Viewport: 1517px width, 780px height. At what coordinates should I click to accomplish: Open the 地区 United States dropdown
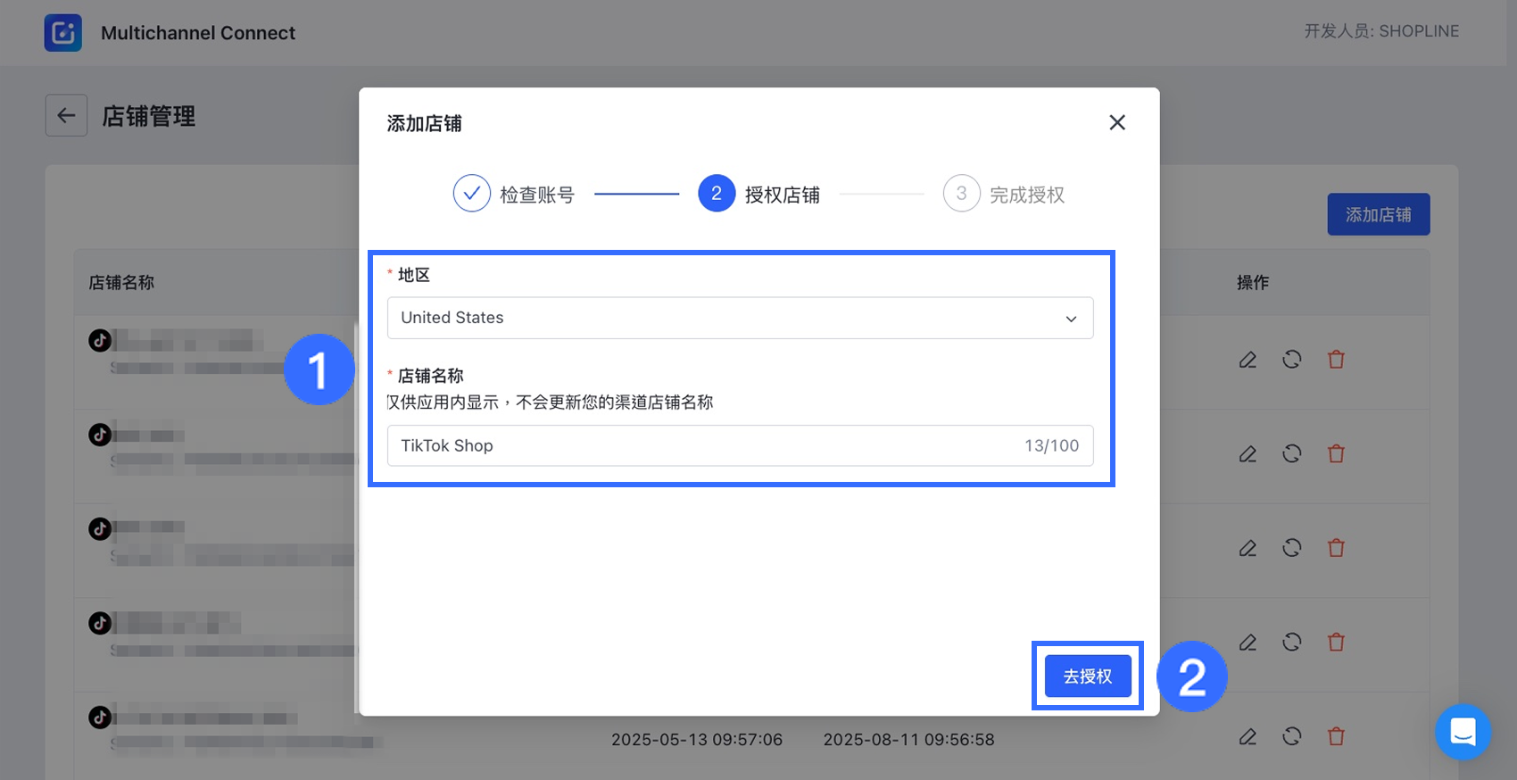tap(741, 318)
